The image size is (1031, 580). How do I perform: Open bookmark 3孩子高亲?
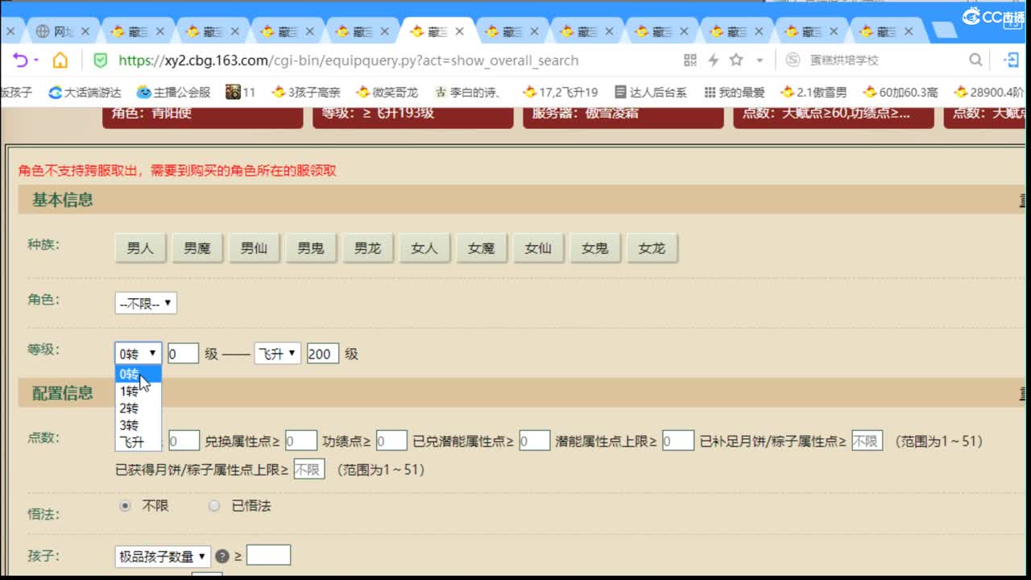(x=305, y=92)
